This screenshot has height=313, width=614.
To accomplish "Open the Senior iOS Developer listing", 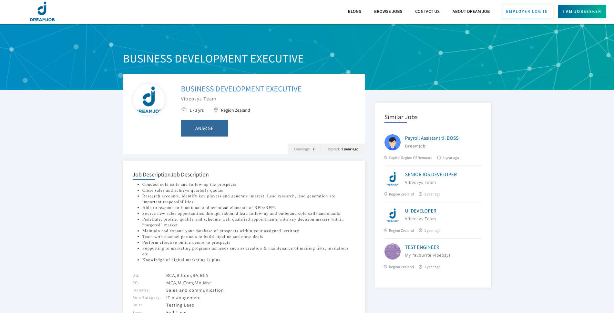I will coord(431,175).
